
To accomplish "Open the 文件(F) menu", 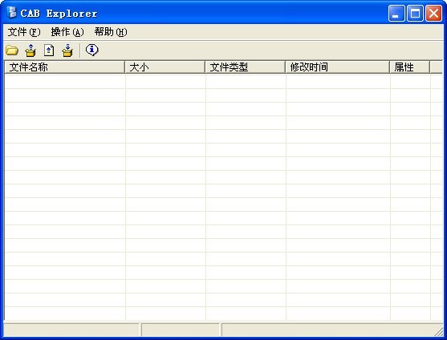I will (24, 32).
